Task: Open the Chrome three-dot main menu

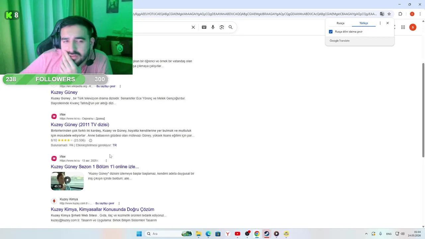Action: tap(420, 14)
